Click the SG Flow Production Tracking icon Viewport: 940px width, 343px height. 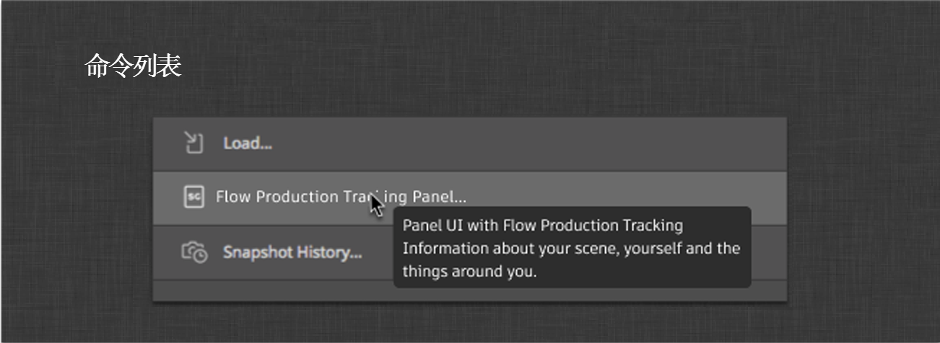[x=193, y=197]
